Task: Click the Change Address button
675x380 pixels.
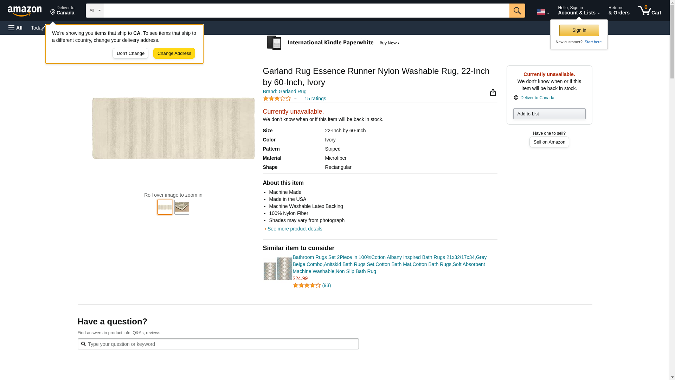Action: pos(174,53)
